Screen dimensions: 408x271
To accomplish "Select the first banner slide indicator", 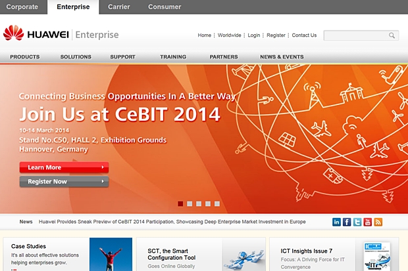I will coord(180,204).
